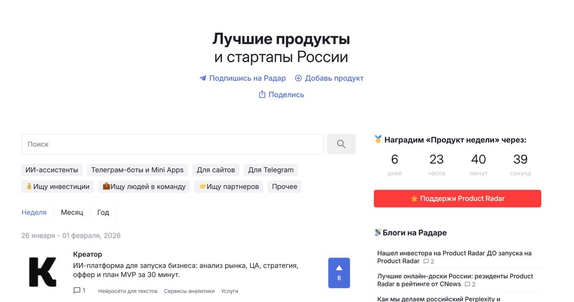The height and width of the screenshot is (302, 574).
Task: Click the countdown days value 6
Action: click(395, 159)
